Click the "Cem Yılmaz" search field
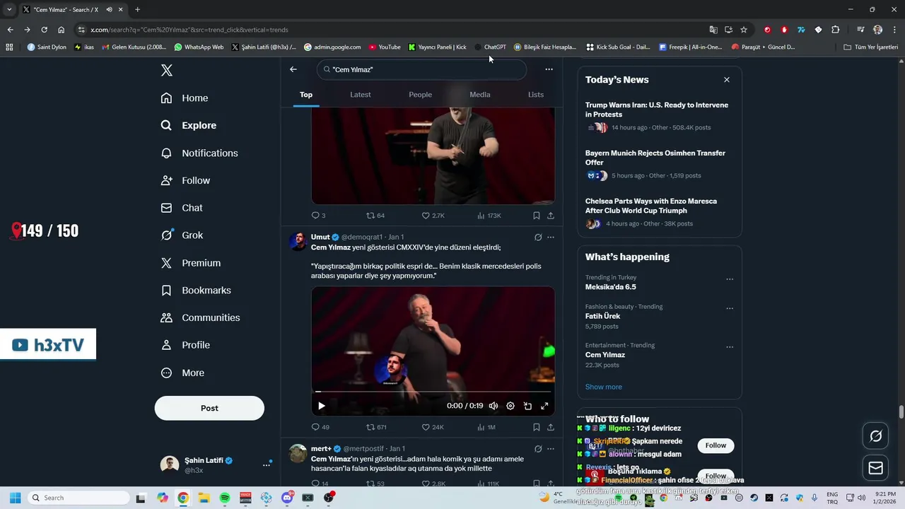This screenshot has width=905, height=509. (x=422, y=69)
